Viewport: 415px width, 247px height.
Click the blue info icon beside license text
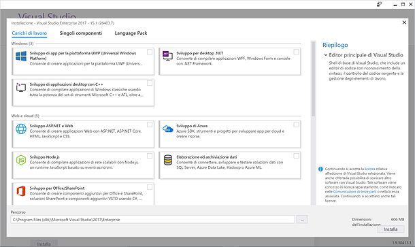tap(320, 169)
